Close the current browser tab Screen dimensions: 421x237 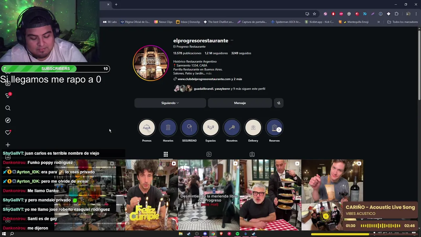click(108, 4)
